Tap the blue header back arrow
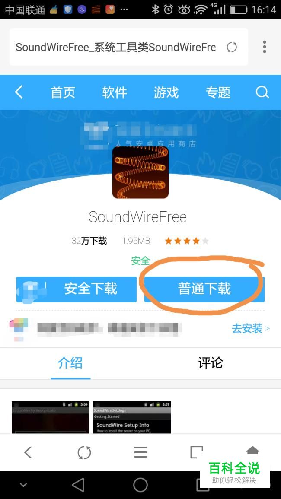This screenshot has width=281, height=499. point(19,92)
